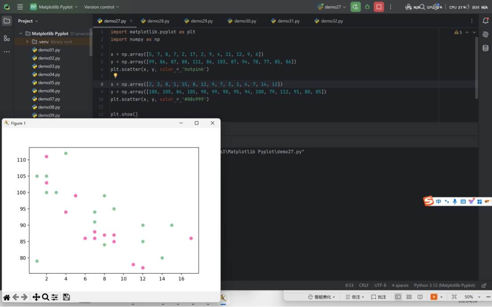492x307 pixels.
Task: Jump to previous highlighted error arrow up
Action: 467,32
